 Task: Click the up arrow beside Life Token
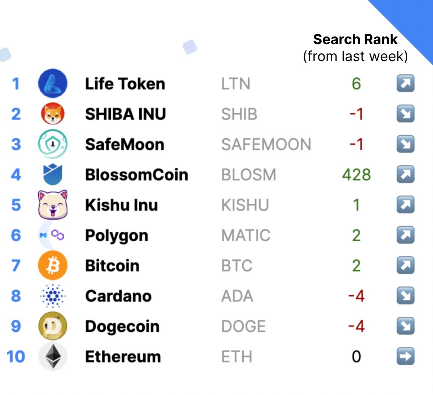[405, 83]
